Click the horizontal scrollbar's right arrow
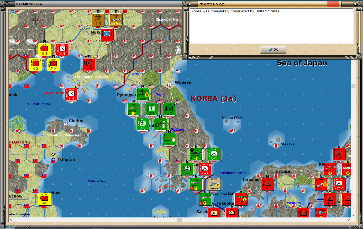The height and width of the screenshot is (229, 363). (x=349, y=220)
